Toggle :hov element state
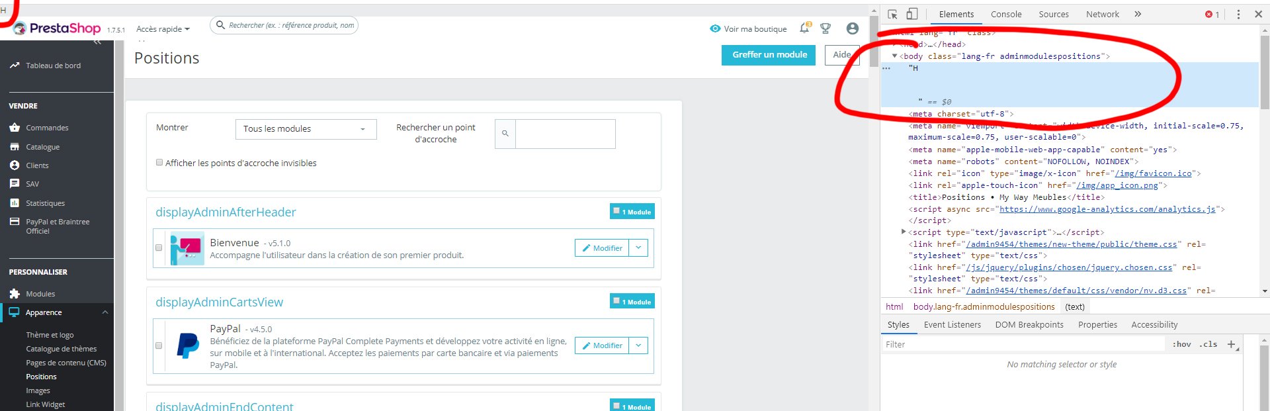Viewport: 1270px width, 411px height. (1181, 344)
